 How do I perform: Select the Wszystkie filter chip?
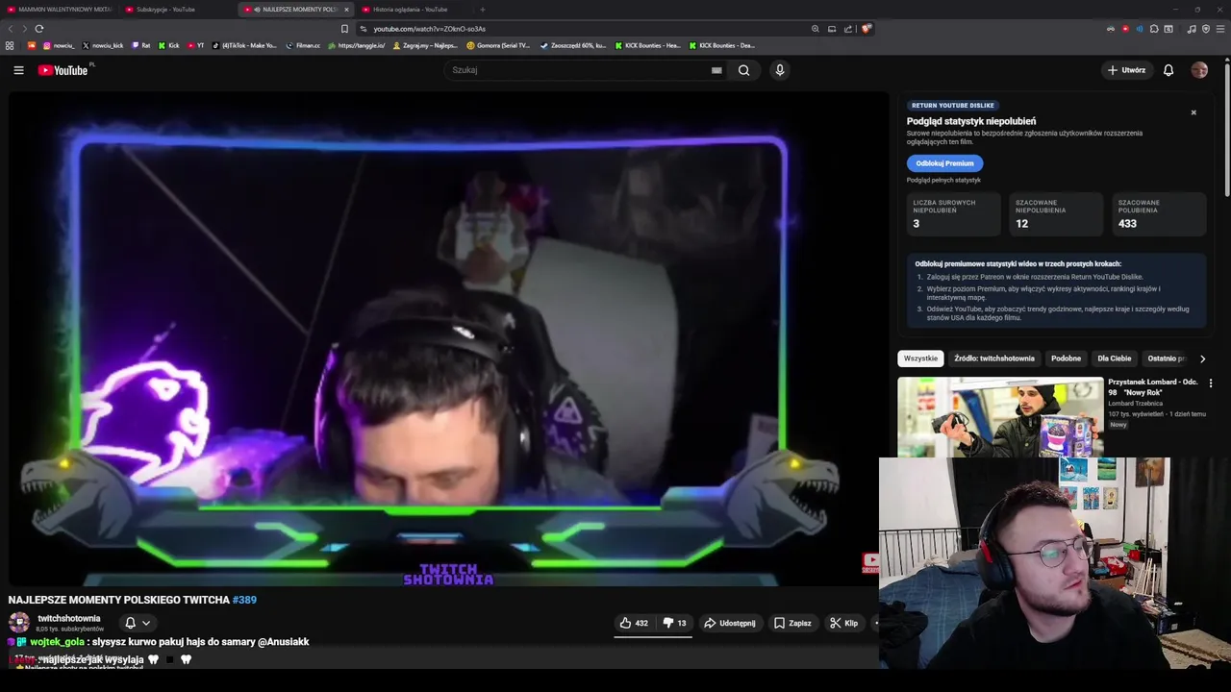pos(920,358)
